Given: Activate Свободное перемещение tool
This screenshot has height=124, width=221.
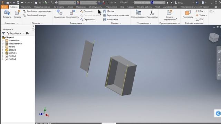Looking at the screenshot, I should click(37, 11).
